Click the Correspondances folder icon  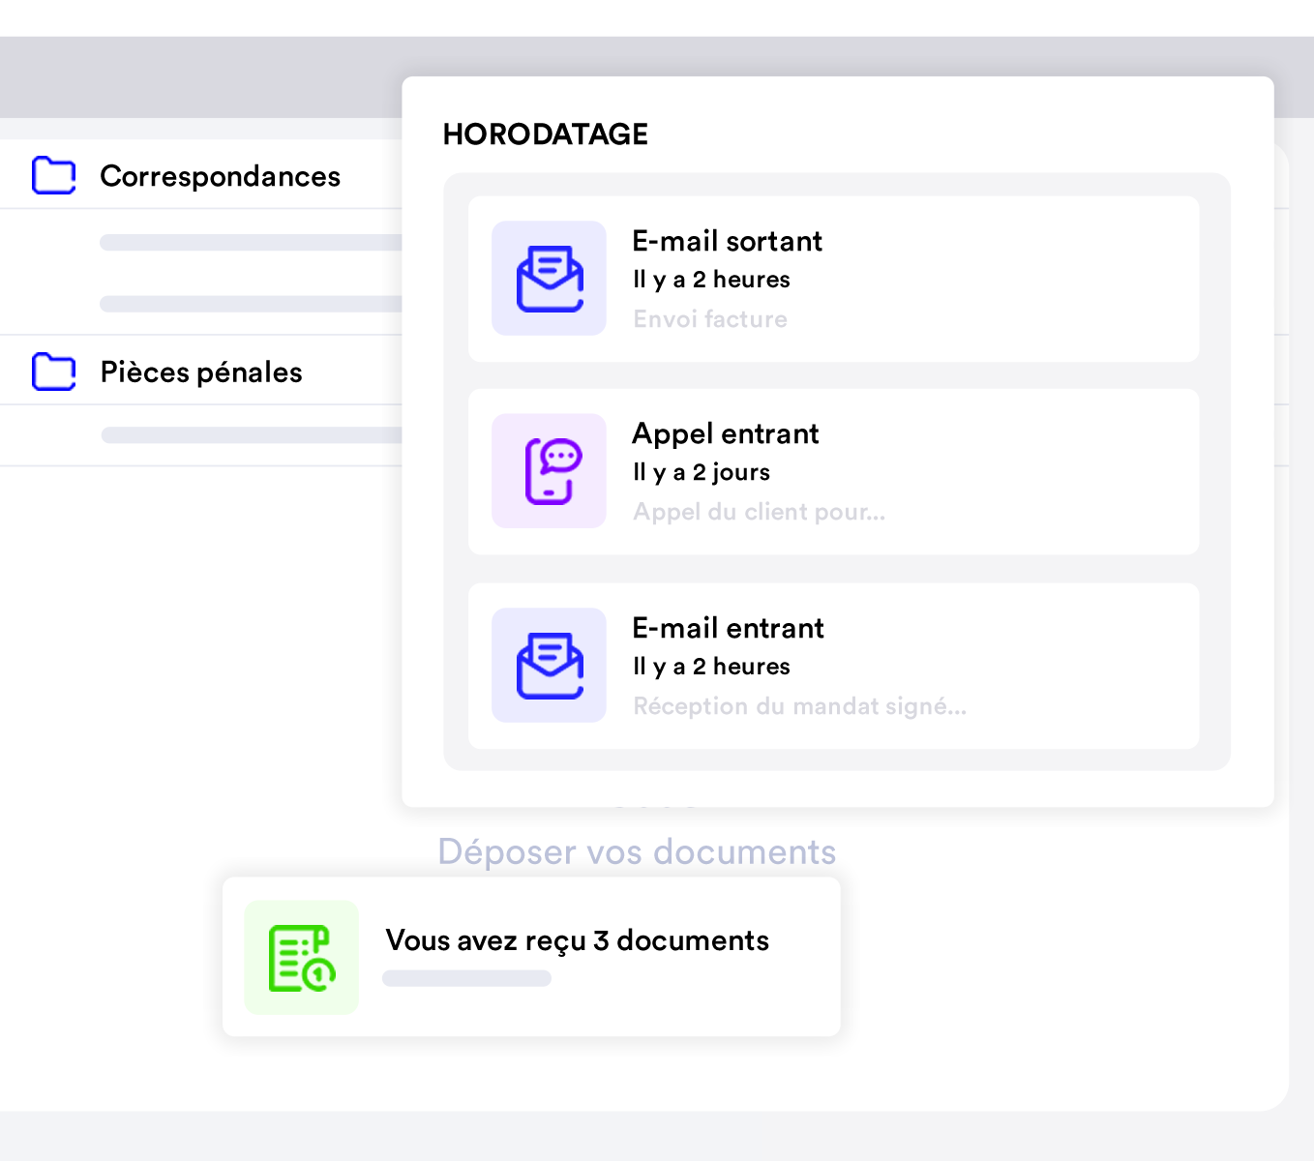pos(53,176)
